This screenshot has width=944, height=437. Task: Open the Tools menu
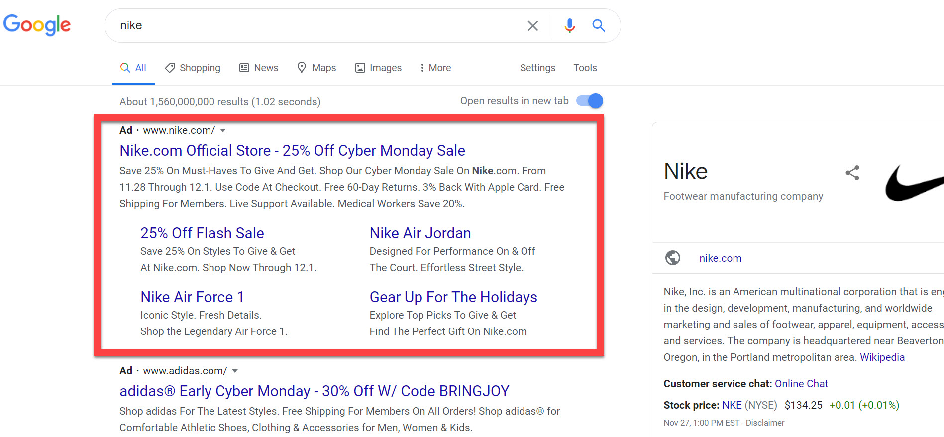(585, 68)
